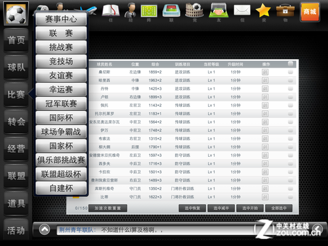
Task: Click the 训 train icon for player 1790+1
Action: [x=265, y=147]
